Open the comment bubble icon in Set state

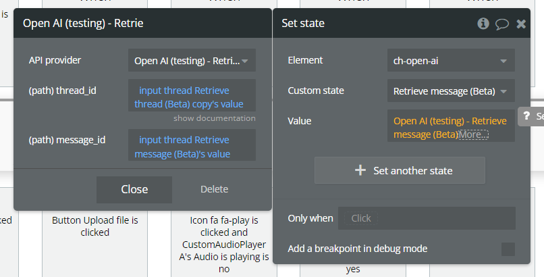tap(502, 24)
